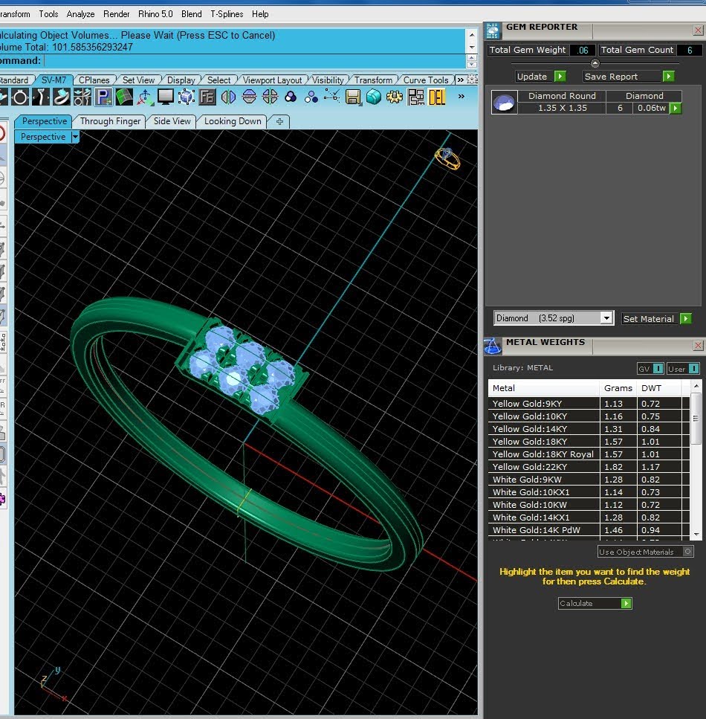Click the green arrow beside Update

560,76
